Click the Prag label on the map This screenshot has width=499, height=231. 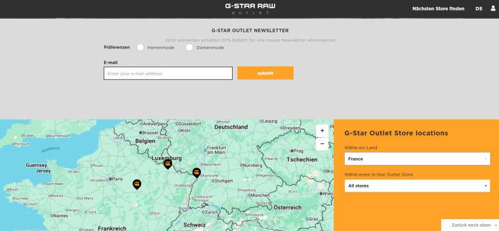click(299, 151)
